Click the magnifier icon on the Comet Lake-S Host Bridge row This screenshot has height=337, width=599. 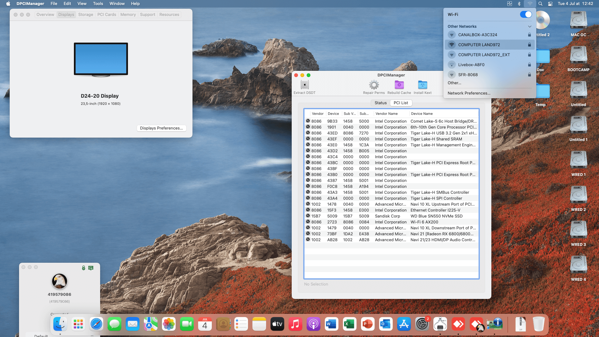308,121
